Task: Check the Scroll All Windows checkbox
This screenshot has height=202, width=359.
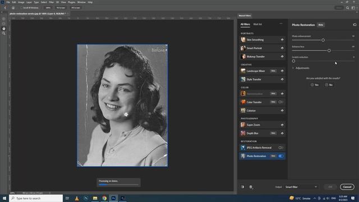Action: click(x=21, y=8)
